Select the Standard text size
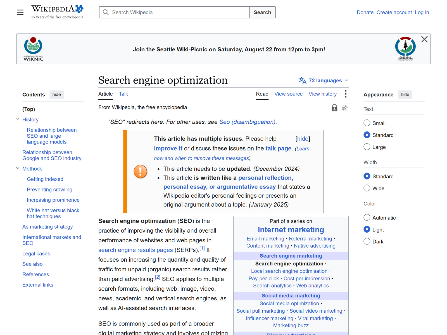 (367, 135)
